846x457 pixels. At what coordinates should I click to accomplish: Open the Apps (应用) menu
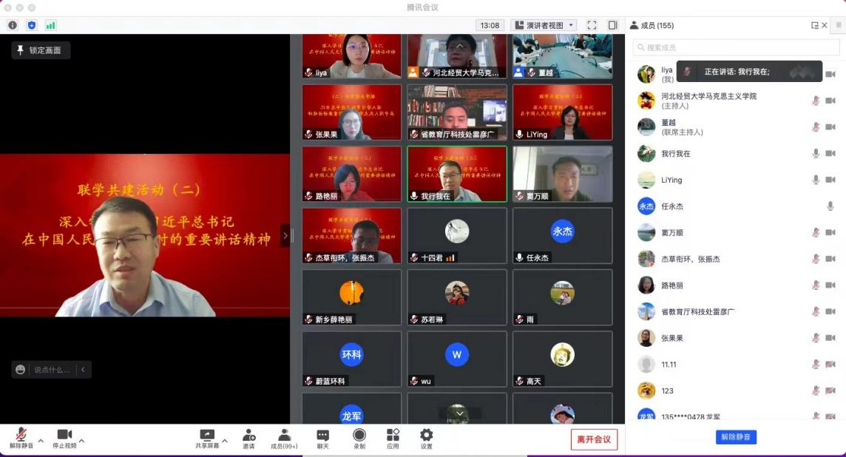click(x=393, y=439)
